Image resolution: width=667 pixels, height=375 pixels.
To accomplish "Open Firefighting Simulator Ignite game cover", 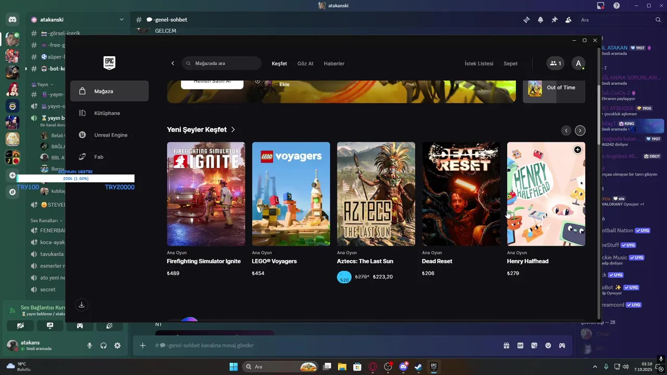I will pos(206,194).
